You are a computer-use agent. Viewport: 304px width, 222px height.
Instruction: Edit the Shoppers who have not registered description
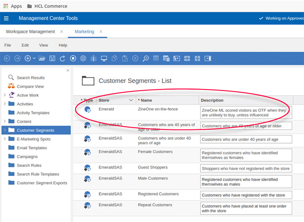(246, 168)
